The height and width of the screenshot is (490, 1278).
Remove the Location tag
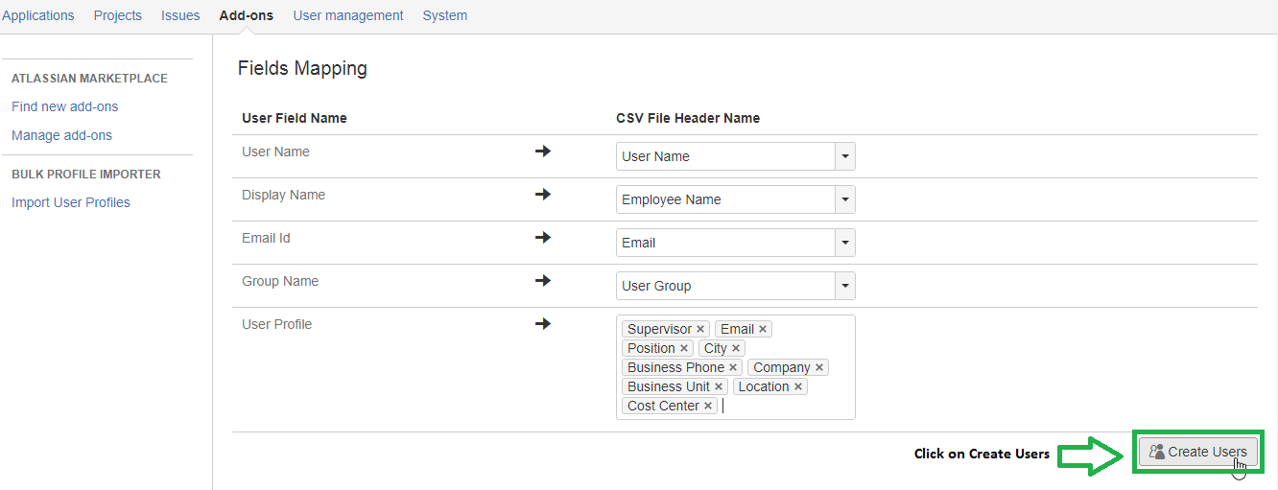[798, 387]
